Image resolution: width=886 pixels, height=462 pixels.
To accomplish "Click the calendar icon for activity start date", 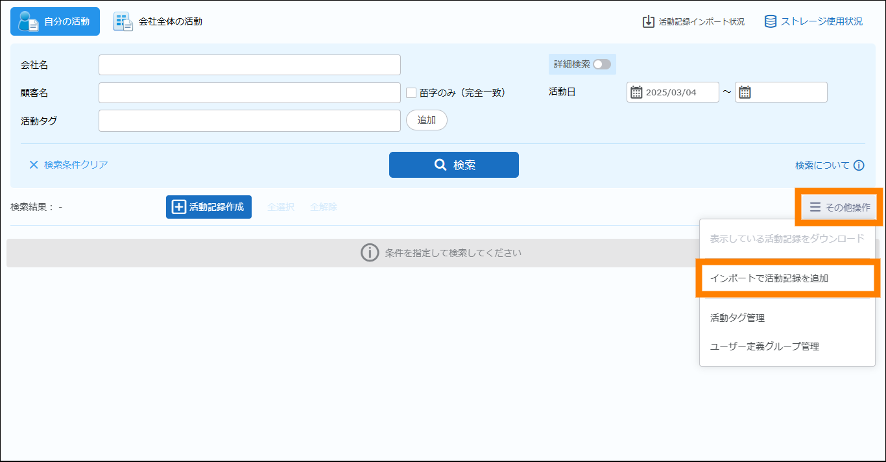I will tap(636, 92).
